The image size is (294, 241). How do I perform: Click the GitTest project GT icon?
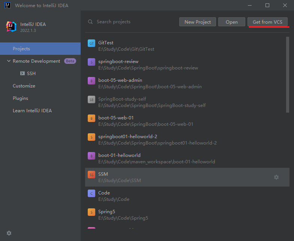click(x=91, y=43)
